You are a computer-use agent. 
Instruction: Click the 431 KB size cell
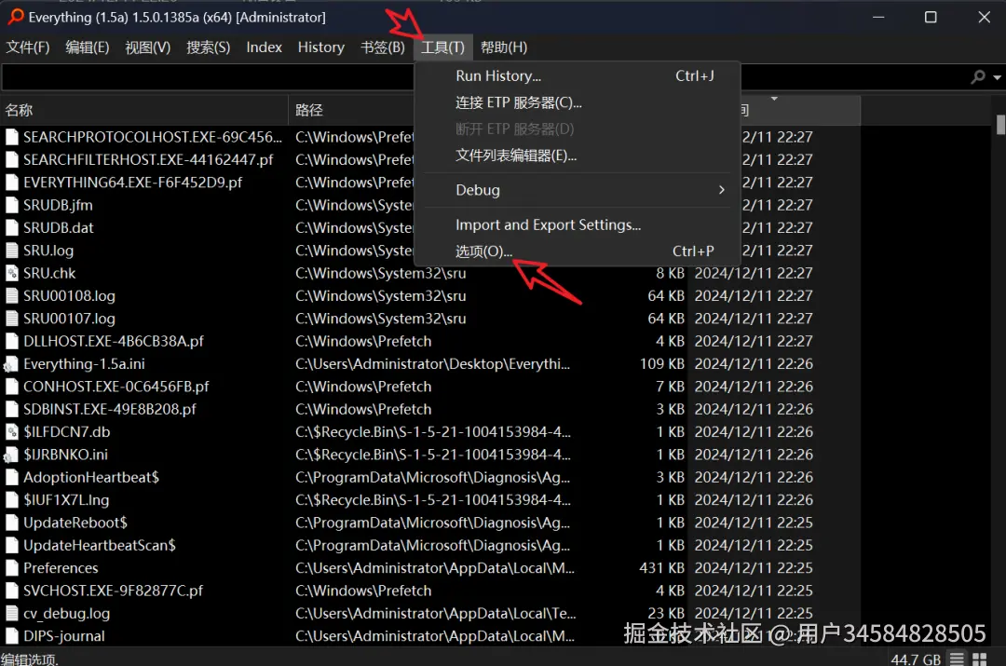pyautogui.click(x=662, y=568)
